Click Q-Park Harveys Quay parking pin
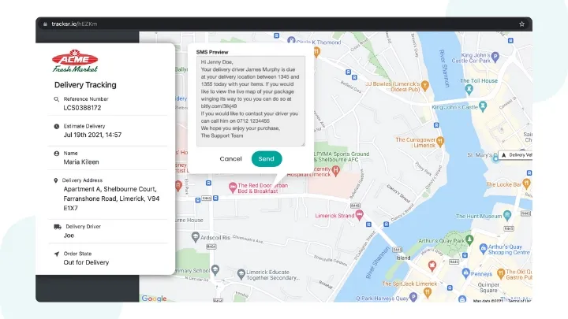568x319 pixels. pos(413,297)
